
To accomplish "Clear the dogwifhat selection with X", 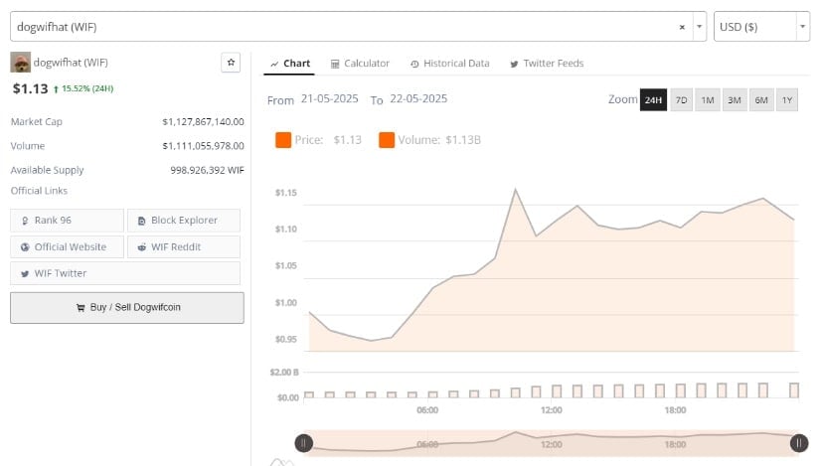I will [682, 27].
